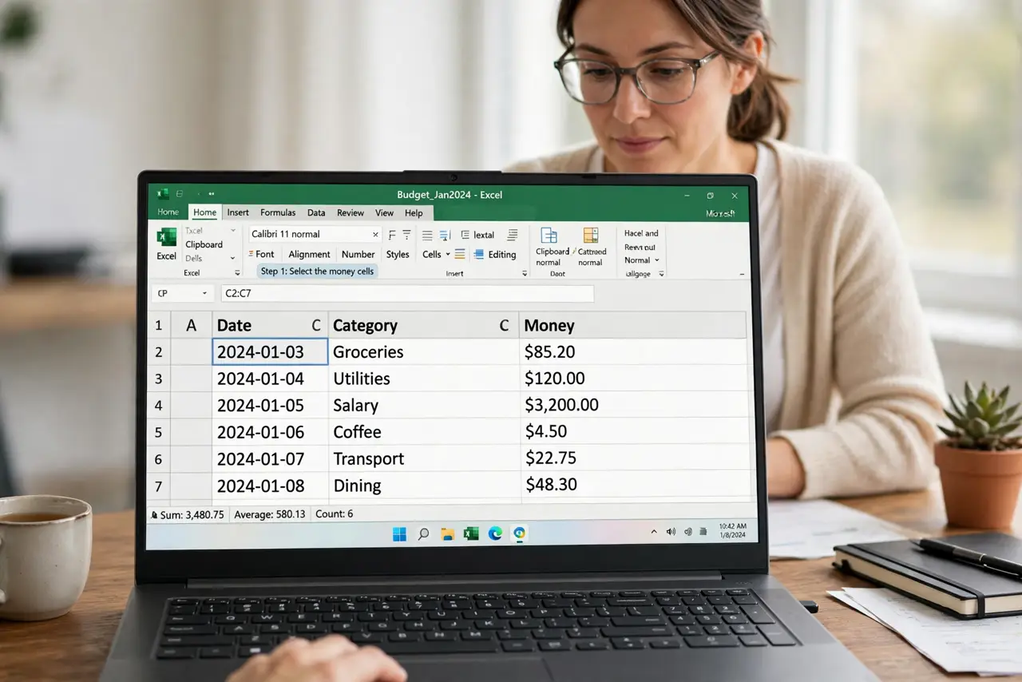The width and height of the screenshot is (1022, 682).
Task: Clear the Calibri 11 normal font box
Action: [x=375, y=235]
